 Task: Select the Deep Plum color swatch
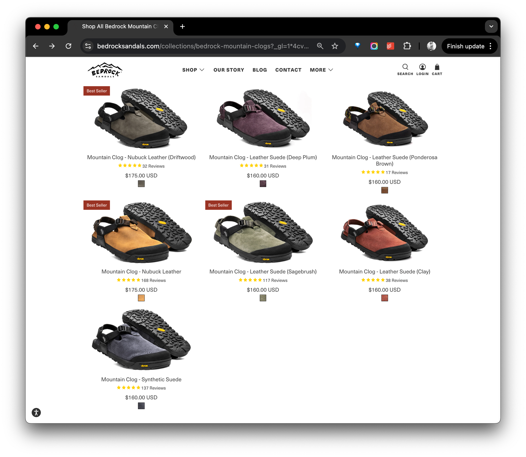point(263,184)
